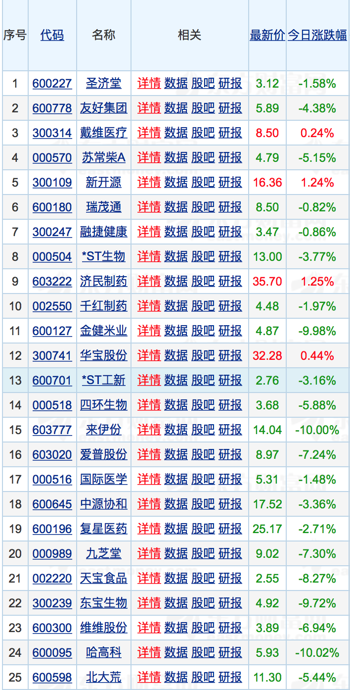The height and width of the screenshot is (690, 350).
Task: Sort table by 代码 column header
Action: 52,35
